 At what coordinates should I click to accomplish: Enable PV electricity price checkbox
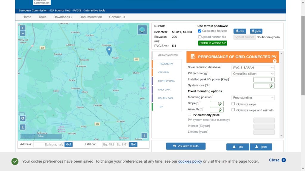tap(189, 115)
